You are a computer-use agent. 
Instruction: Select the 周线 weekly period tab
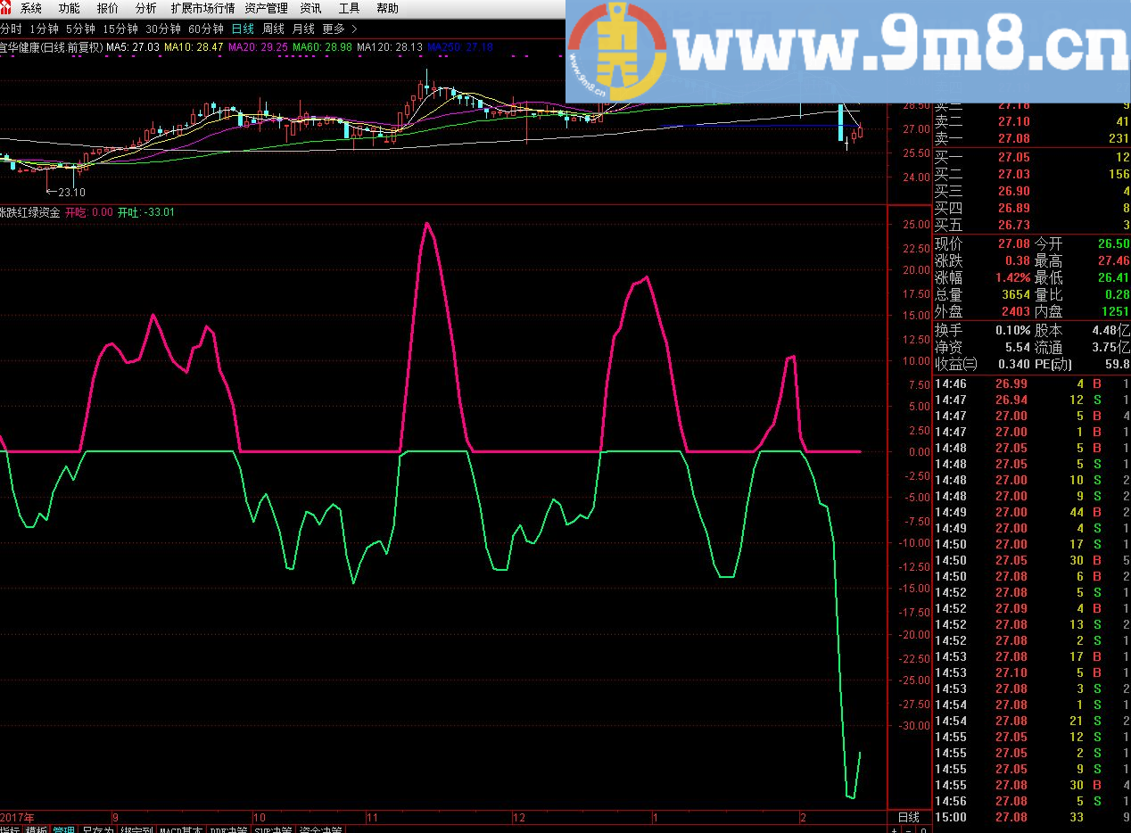[x=273, y=29]
